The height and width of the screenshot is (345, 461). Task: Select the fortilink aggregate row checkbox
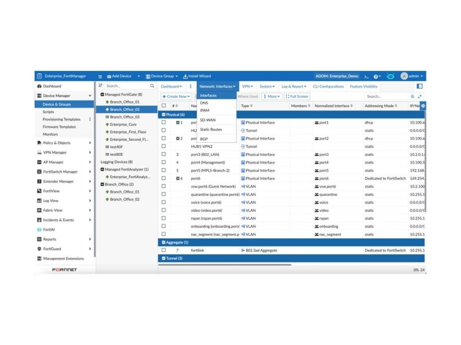(x=164, y=250)
